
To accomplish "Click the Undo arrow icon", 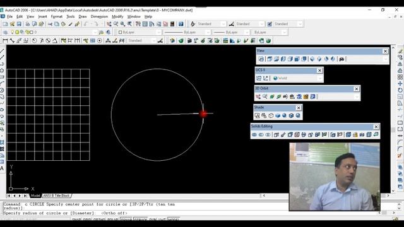I will (86, 24).
